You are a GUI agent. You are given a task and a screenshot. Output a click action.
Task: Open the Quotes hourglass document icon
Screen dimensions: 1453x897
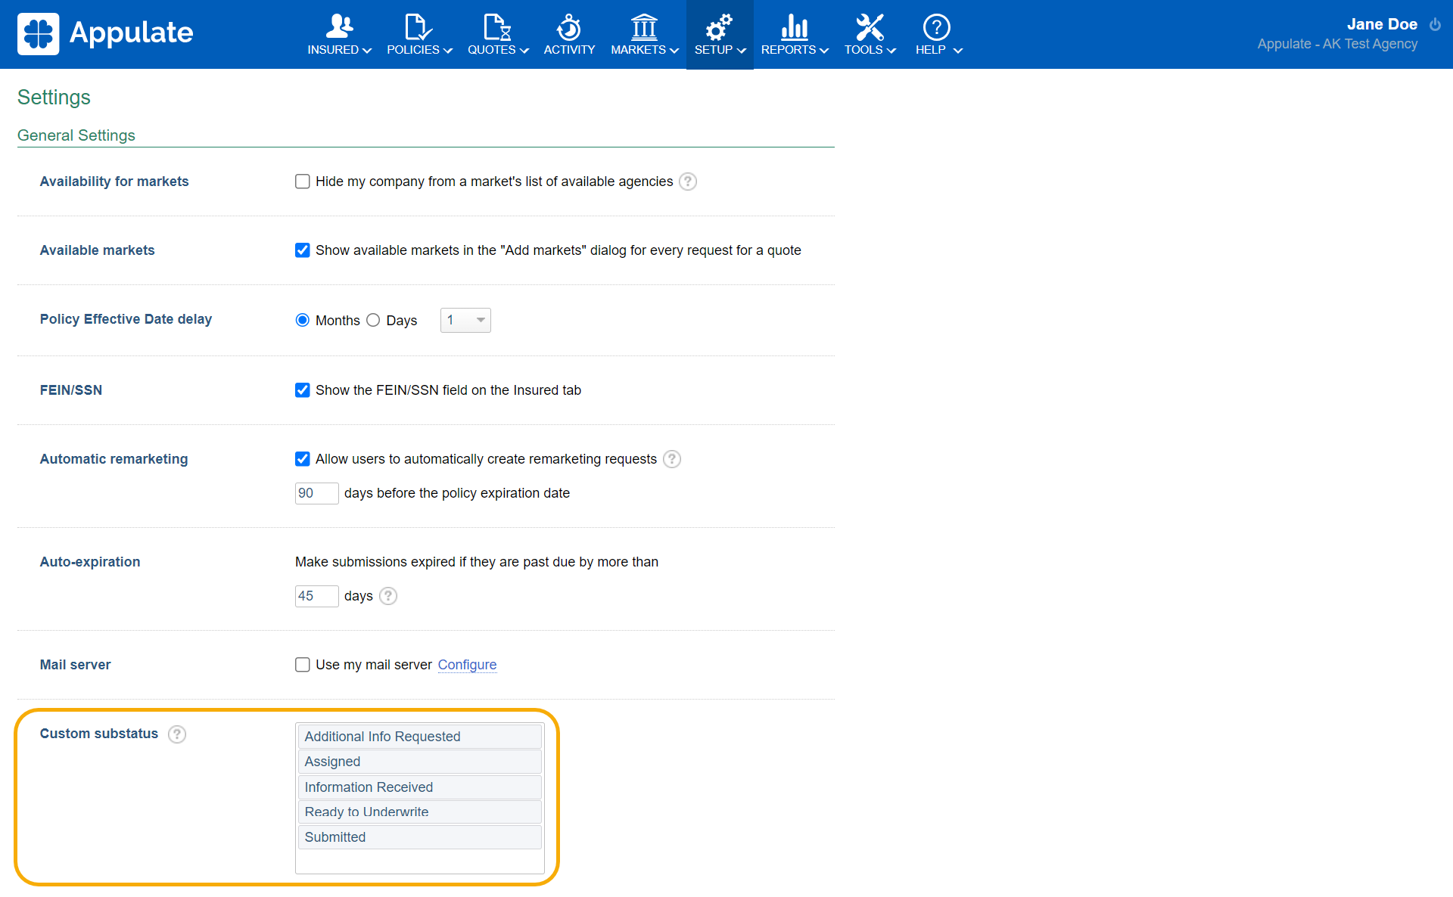(497, 27)
